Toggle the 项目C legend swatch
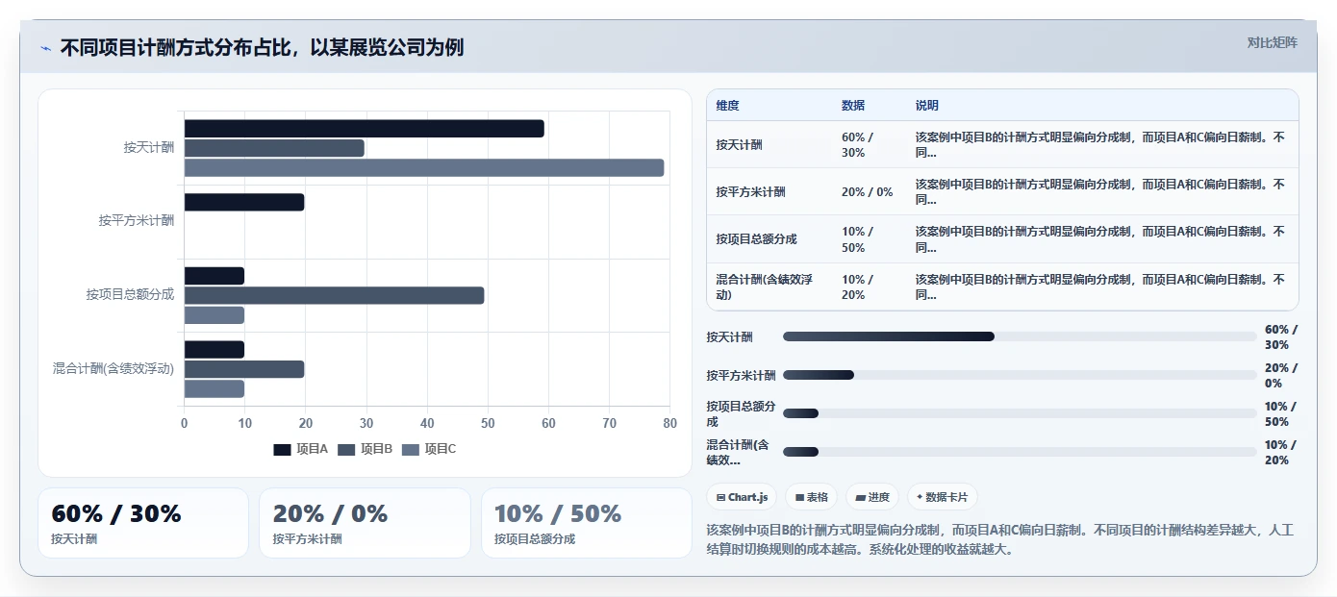Image resolution: width=1337 pixels, height=597 pixels. (411, 449)
